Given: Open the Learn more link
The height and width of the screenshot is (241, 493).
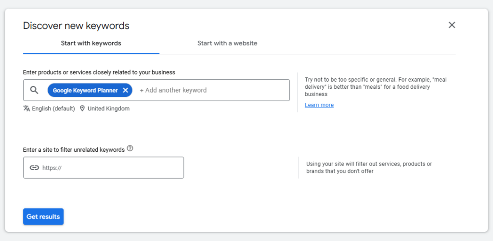Looking at the screenshot, I should click(x=319, y=105).
